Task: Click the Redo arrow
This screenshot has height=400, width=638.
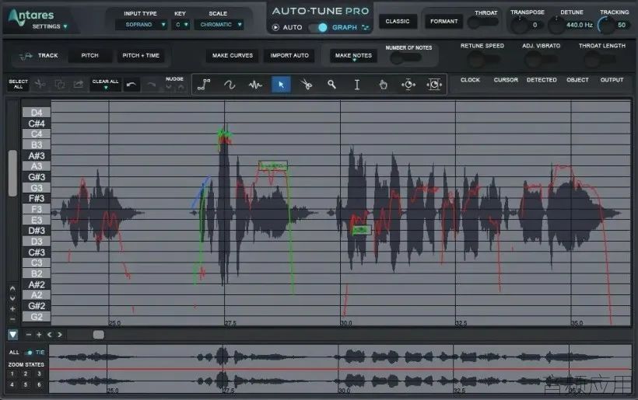Action: [152, 85]
